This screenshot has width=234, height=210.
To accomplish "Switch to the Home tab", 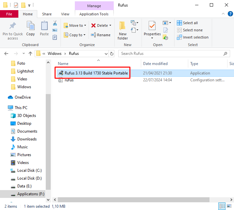I will pyautogui.click(x=28, y=14).
